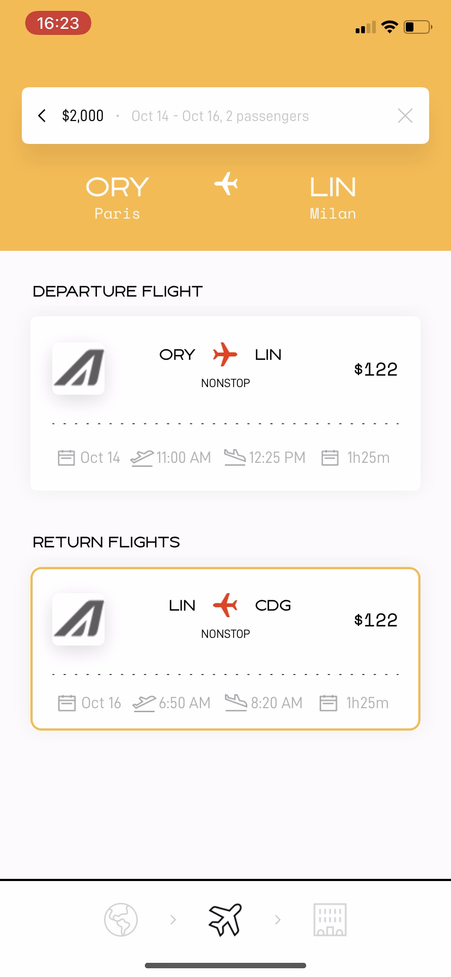The image size is (451, 977).
Task: Click red plane icon on LIN–CDG flight
Action: click(x=225, y=605)
